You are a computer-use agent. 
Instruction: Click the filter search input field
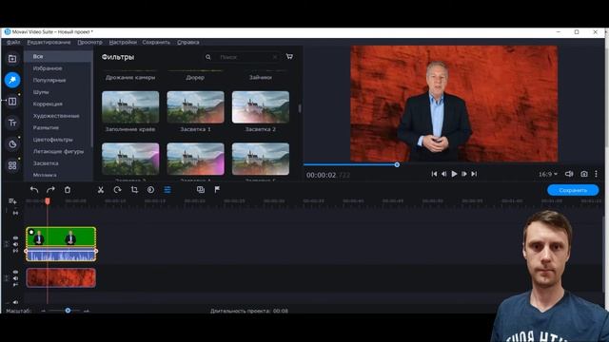click(243, 57)
